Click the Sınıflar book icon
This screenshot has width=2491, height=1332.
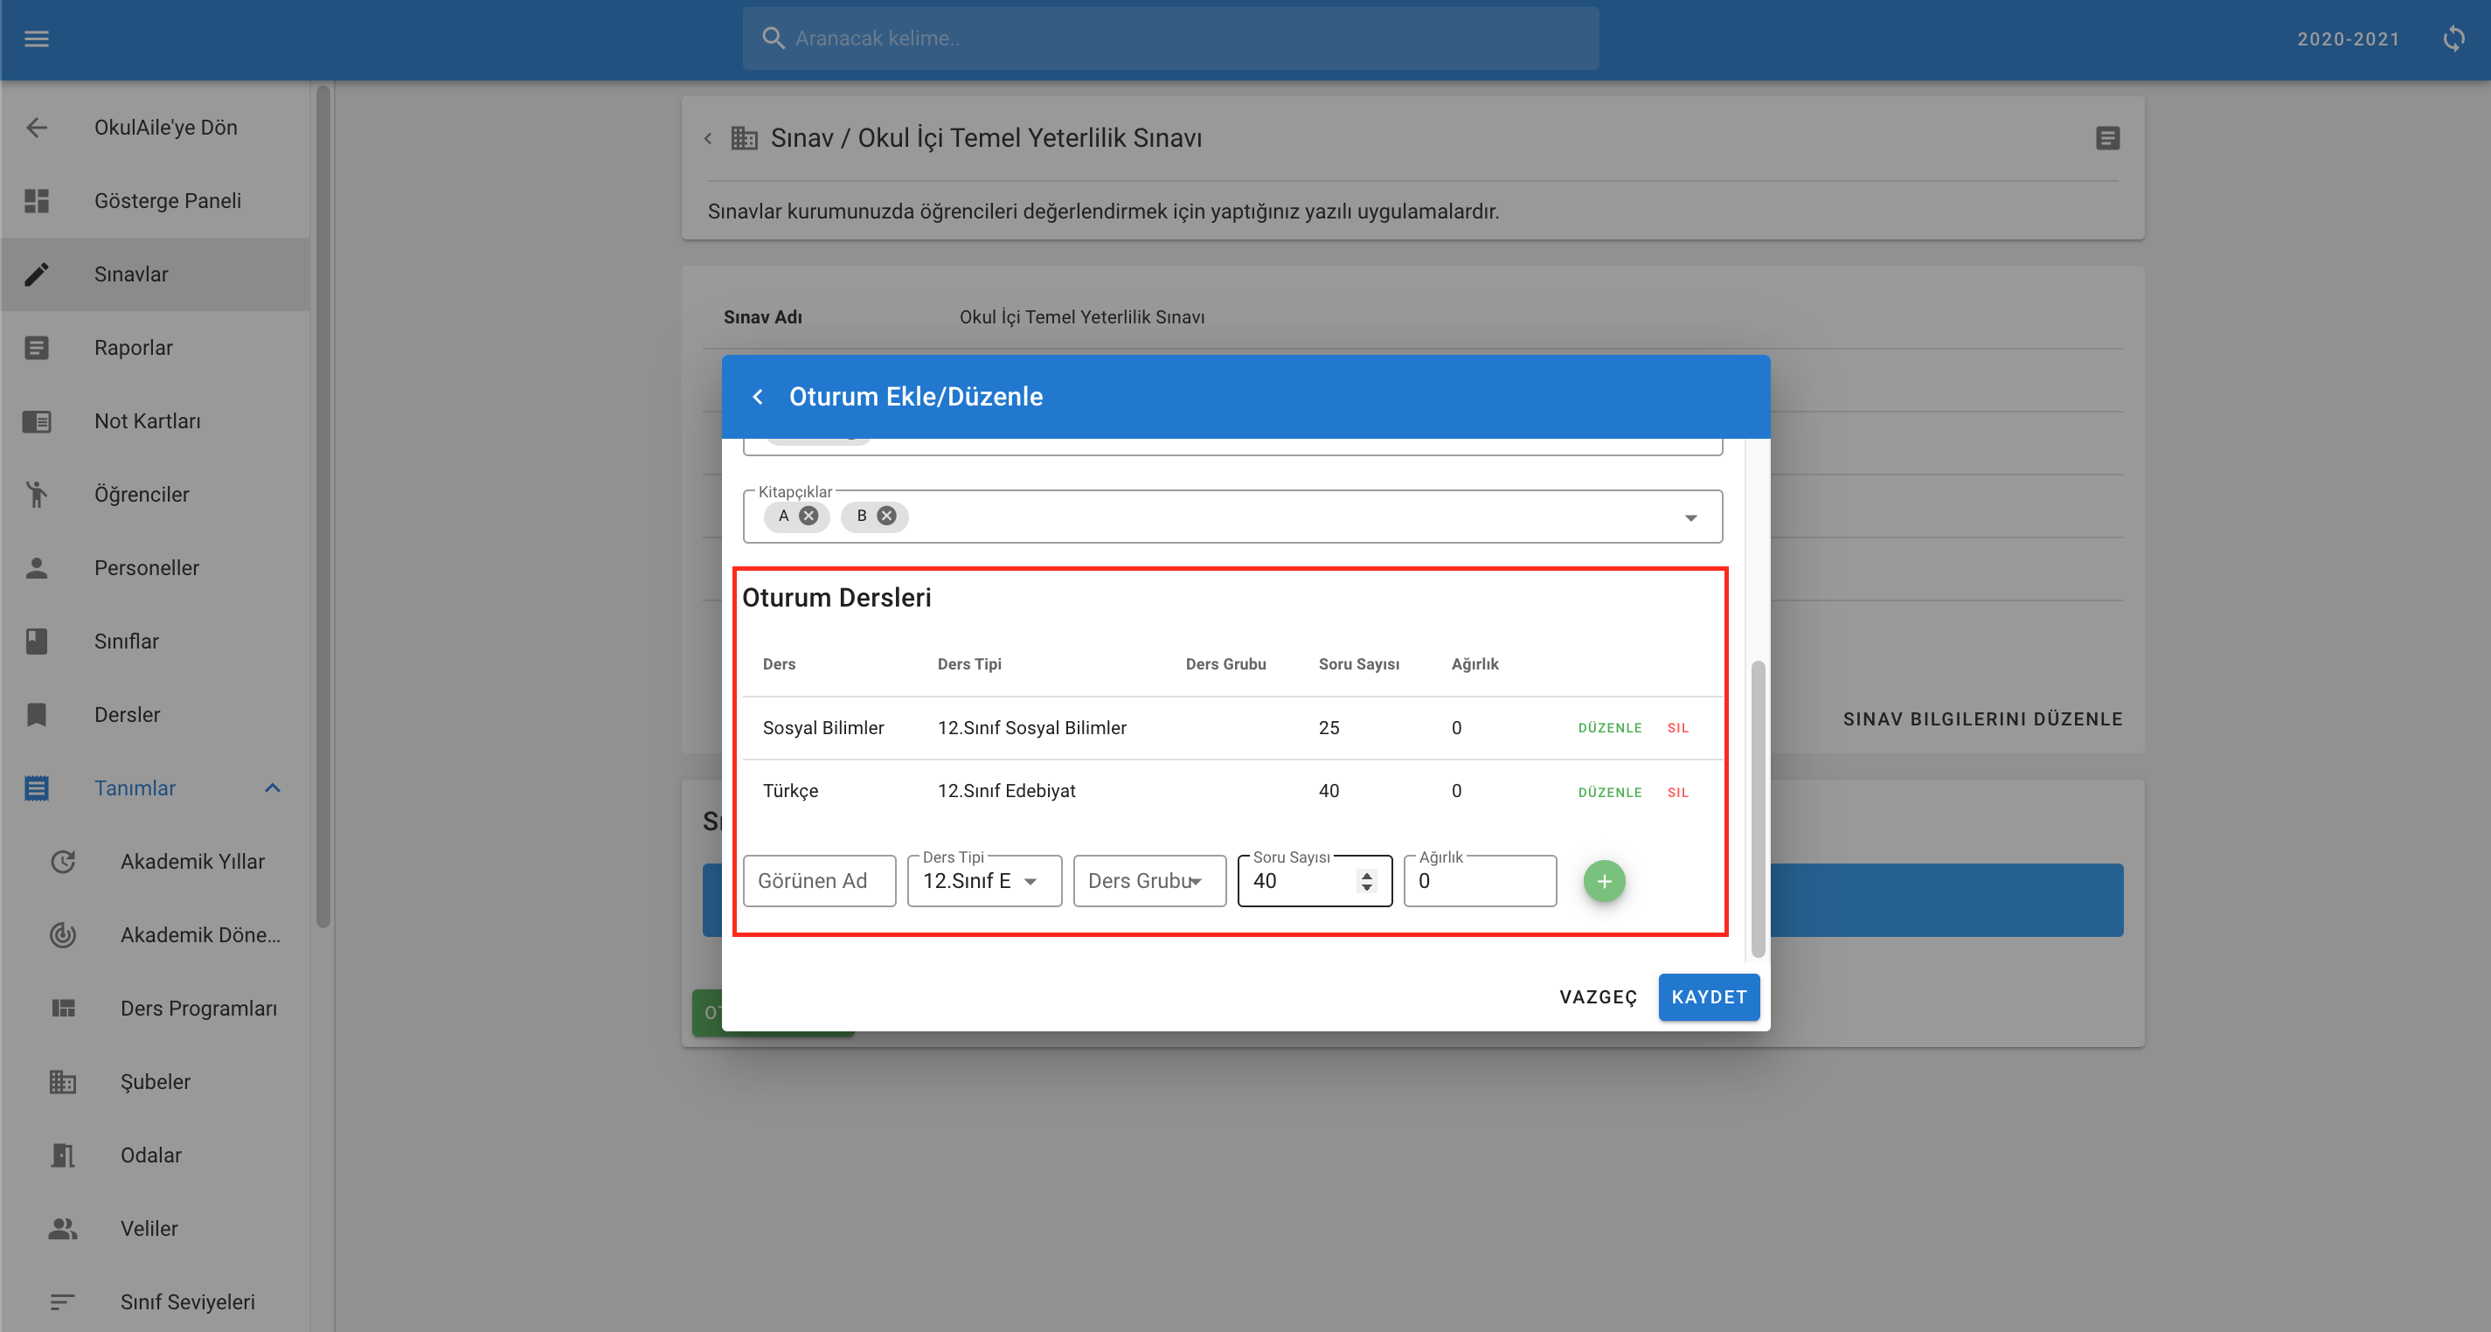pos(37,642)
